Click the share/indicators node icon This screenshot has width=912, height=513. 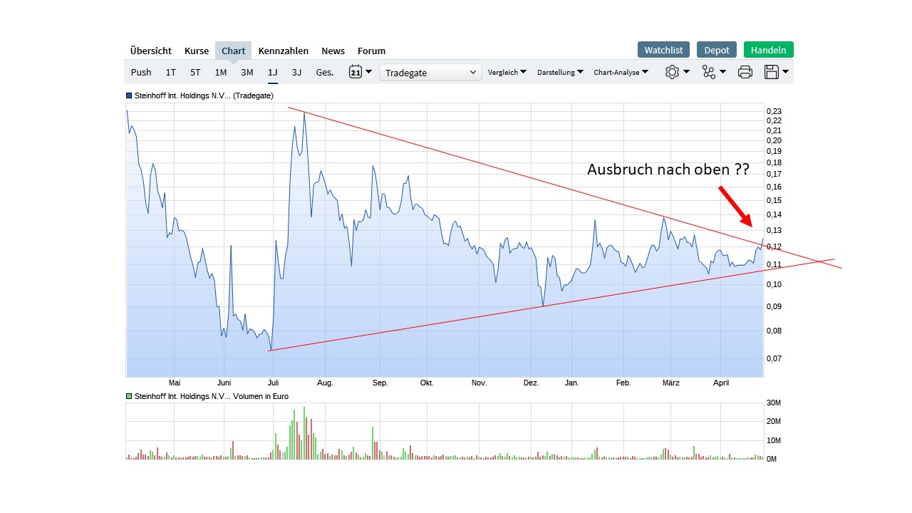(x=709, y=72)
